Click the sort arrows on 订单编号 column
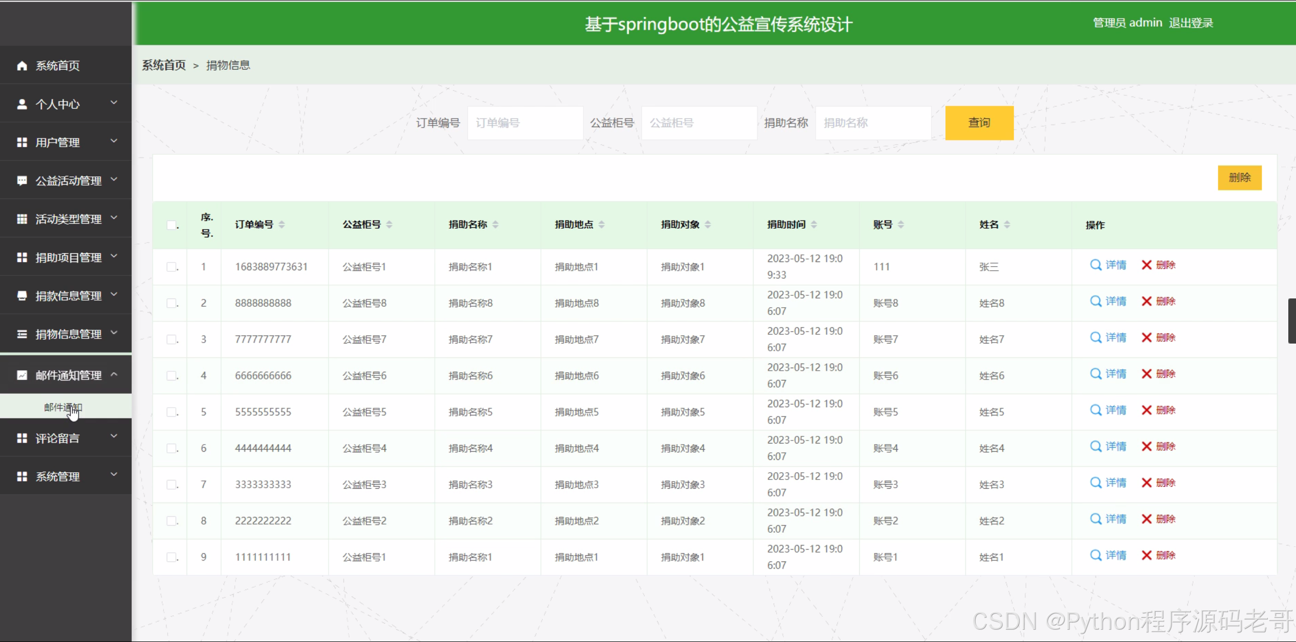 [x=281, y=225]
